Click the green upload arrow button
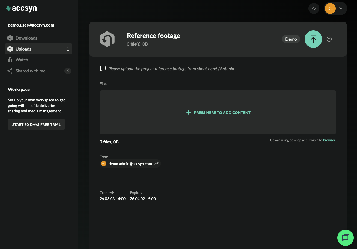Screen dimensions: 357x249 [x=313, y=39]
